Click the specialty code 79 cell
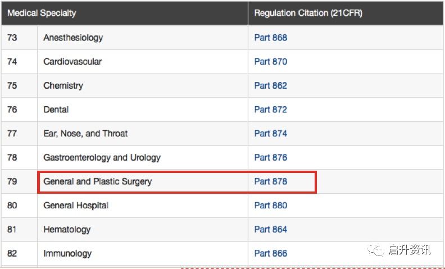Viewport: 445px width, 269px height. coord(12,181)
